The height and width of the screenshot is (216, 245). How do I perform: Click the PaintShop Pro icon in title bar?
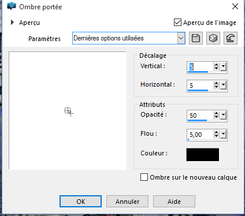12,6
